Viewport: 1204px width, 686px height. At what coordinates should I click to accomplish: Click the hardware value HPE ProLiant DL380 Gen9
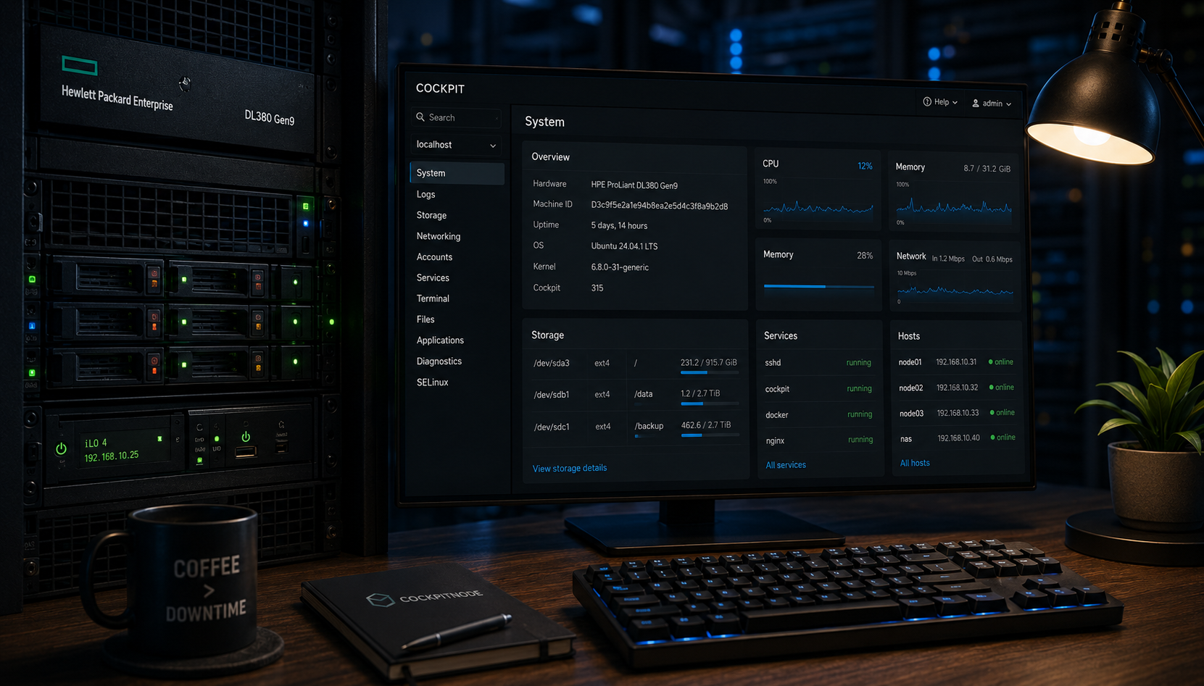coord(634,185)
